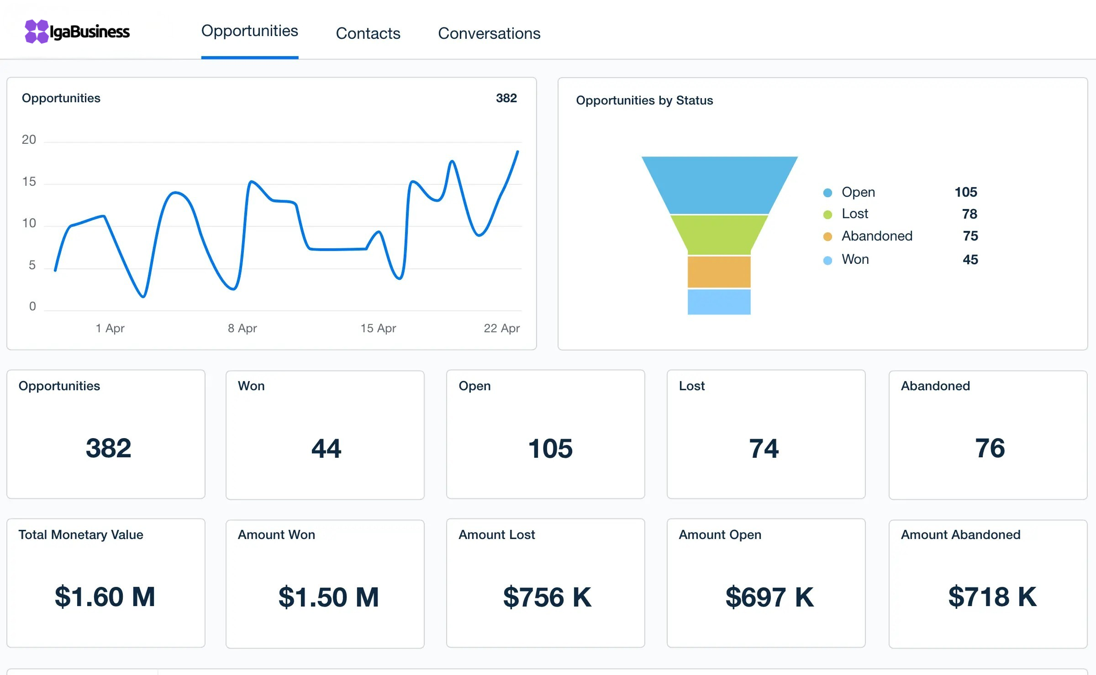
Task: Click the Open legend label text
Action: pos(858,192)
